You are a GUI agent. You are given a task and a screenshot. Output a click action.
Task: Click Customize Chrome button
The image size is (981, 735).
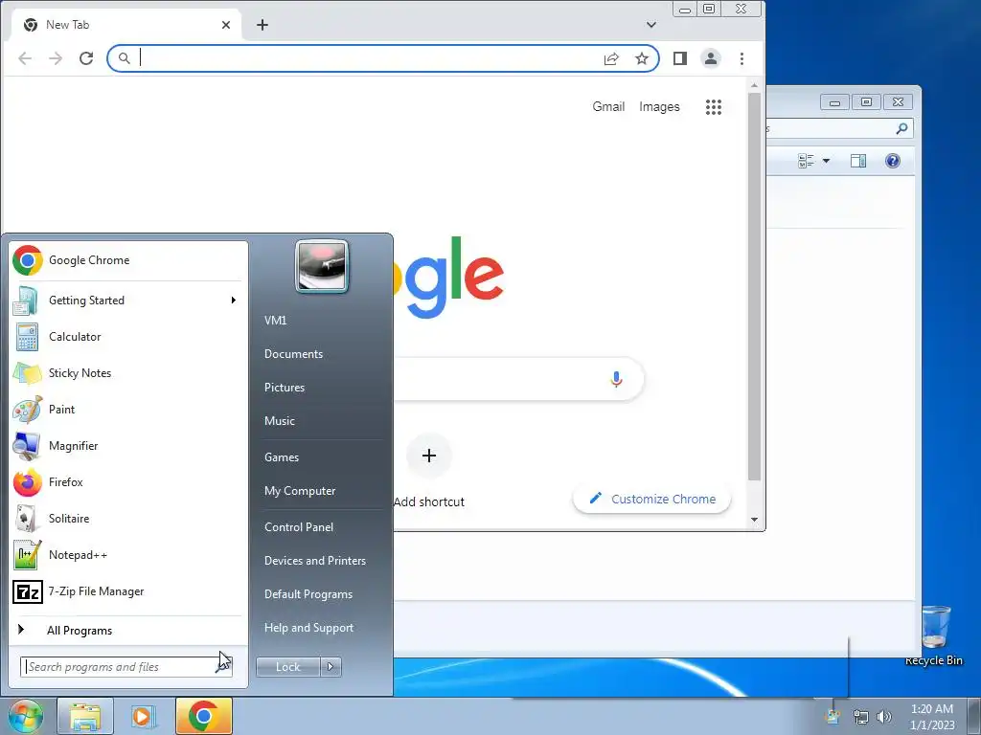[x=651, y=499]
